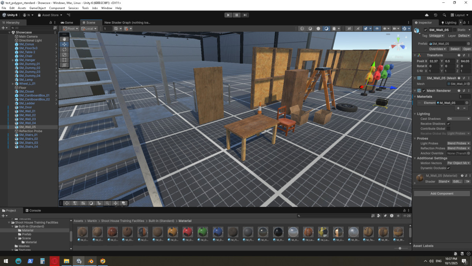Adjust the asset thumbnail size slider
The height and width of the screenshot is (266, 472).
[400, 248]
